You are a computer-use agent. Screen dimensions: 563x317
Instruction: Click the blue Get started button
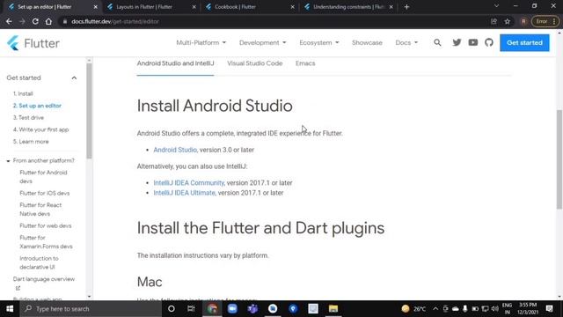coord(524,43)
